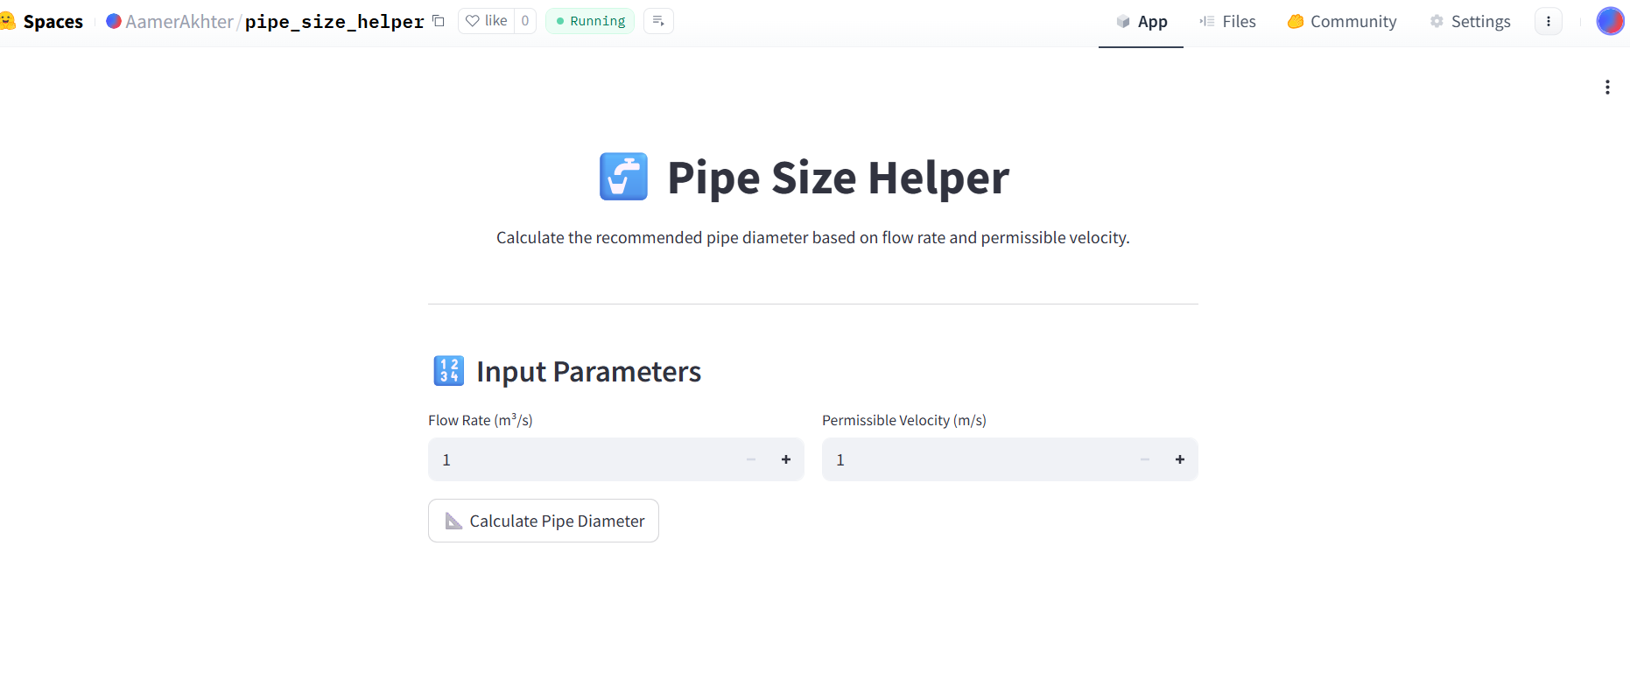The image size is (1630, 693).
Task: Decrease Permissible Velocity with minus button
Action: coord(1145,459)
